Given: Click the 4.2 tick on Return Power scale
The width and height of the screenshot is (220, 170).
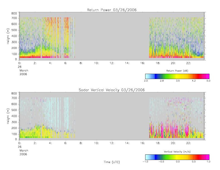Looking at the screenshot, I should pyautogui.click(x=194, y=81).
